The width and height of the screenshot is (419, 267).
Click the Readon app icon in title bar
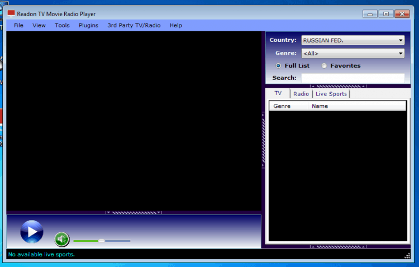pyautogui.click(x=11, y=13)
